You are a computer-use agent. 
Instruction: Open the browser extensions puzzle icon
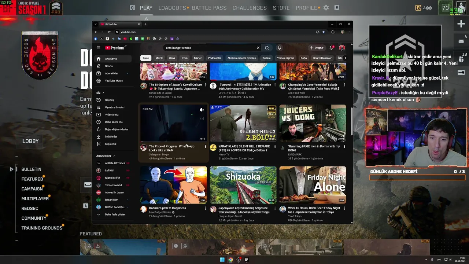(x=333, y=32)
